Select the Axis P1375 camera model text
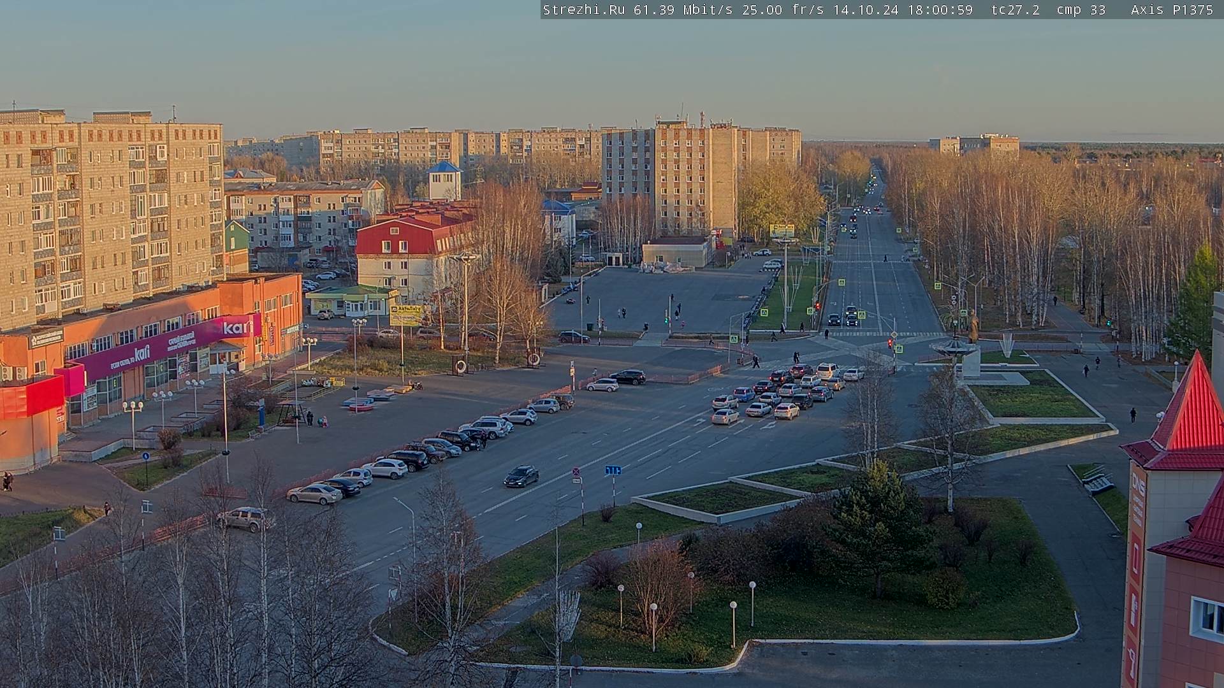1224x688 pixels. click(x=1172, y=10)
